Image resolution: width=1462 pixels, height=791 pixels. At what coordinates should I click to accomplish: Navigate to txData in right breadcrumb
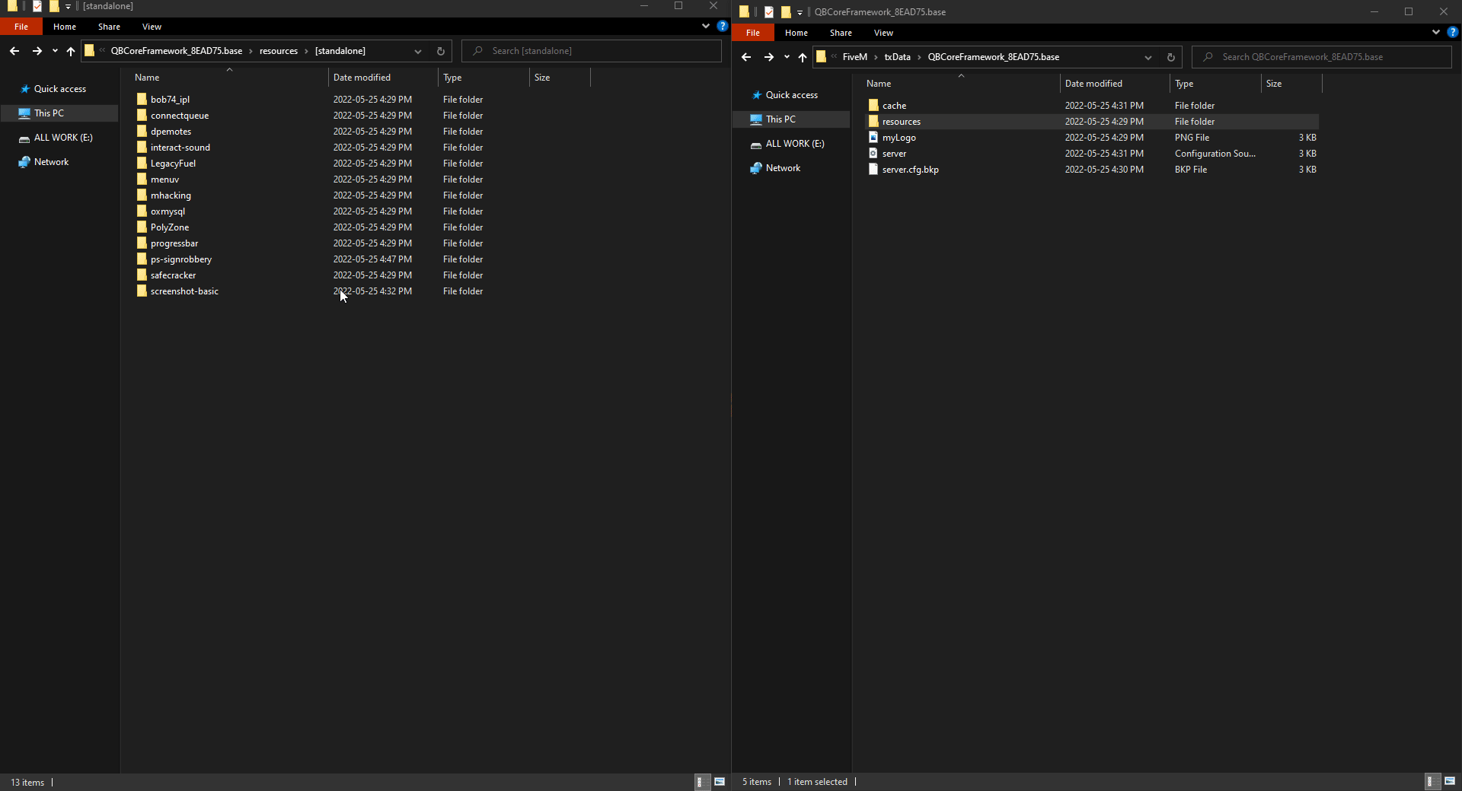[897, 57]
